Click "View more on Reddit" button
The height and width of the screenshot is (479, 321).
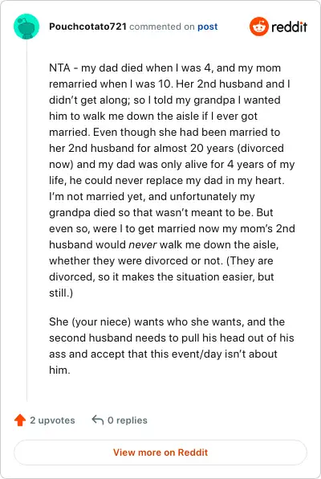(x=160, y=452)
